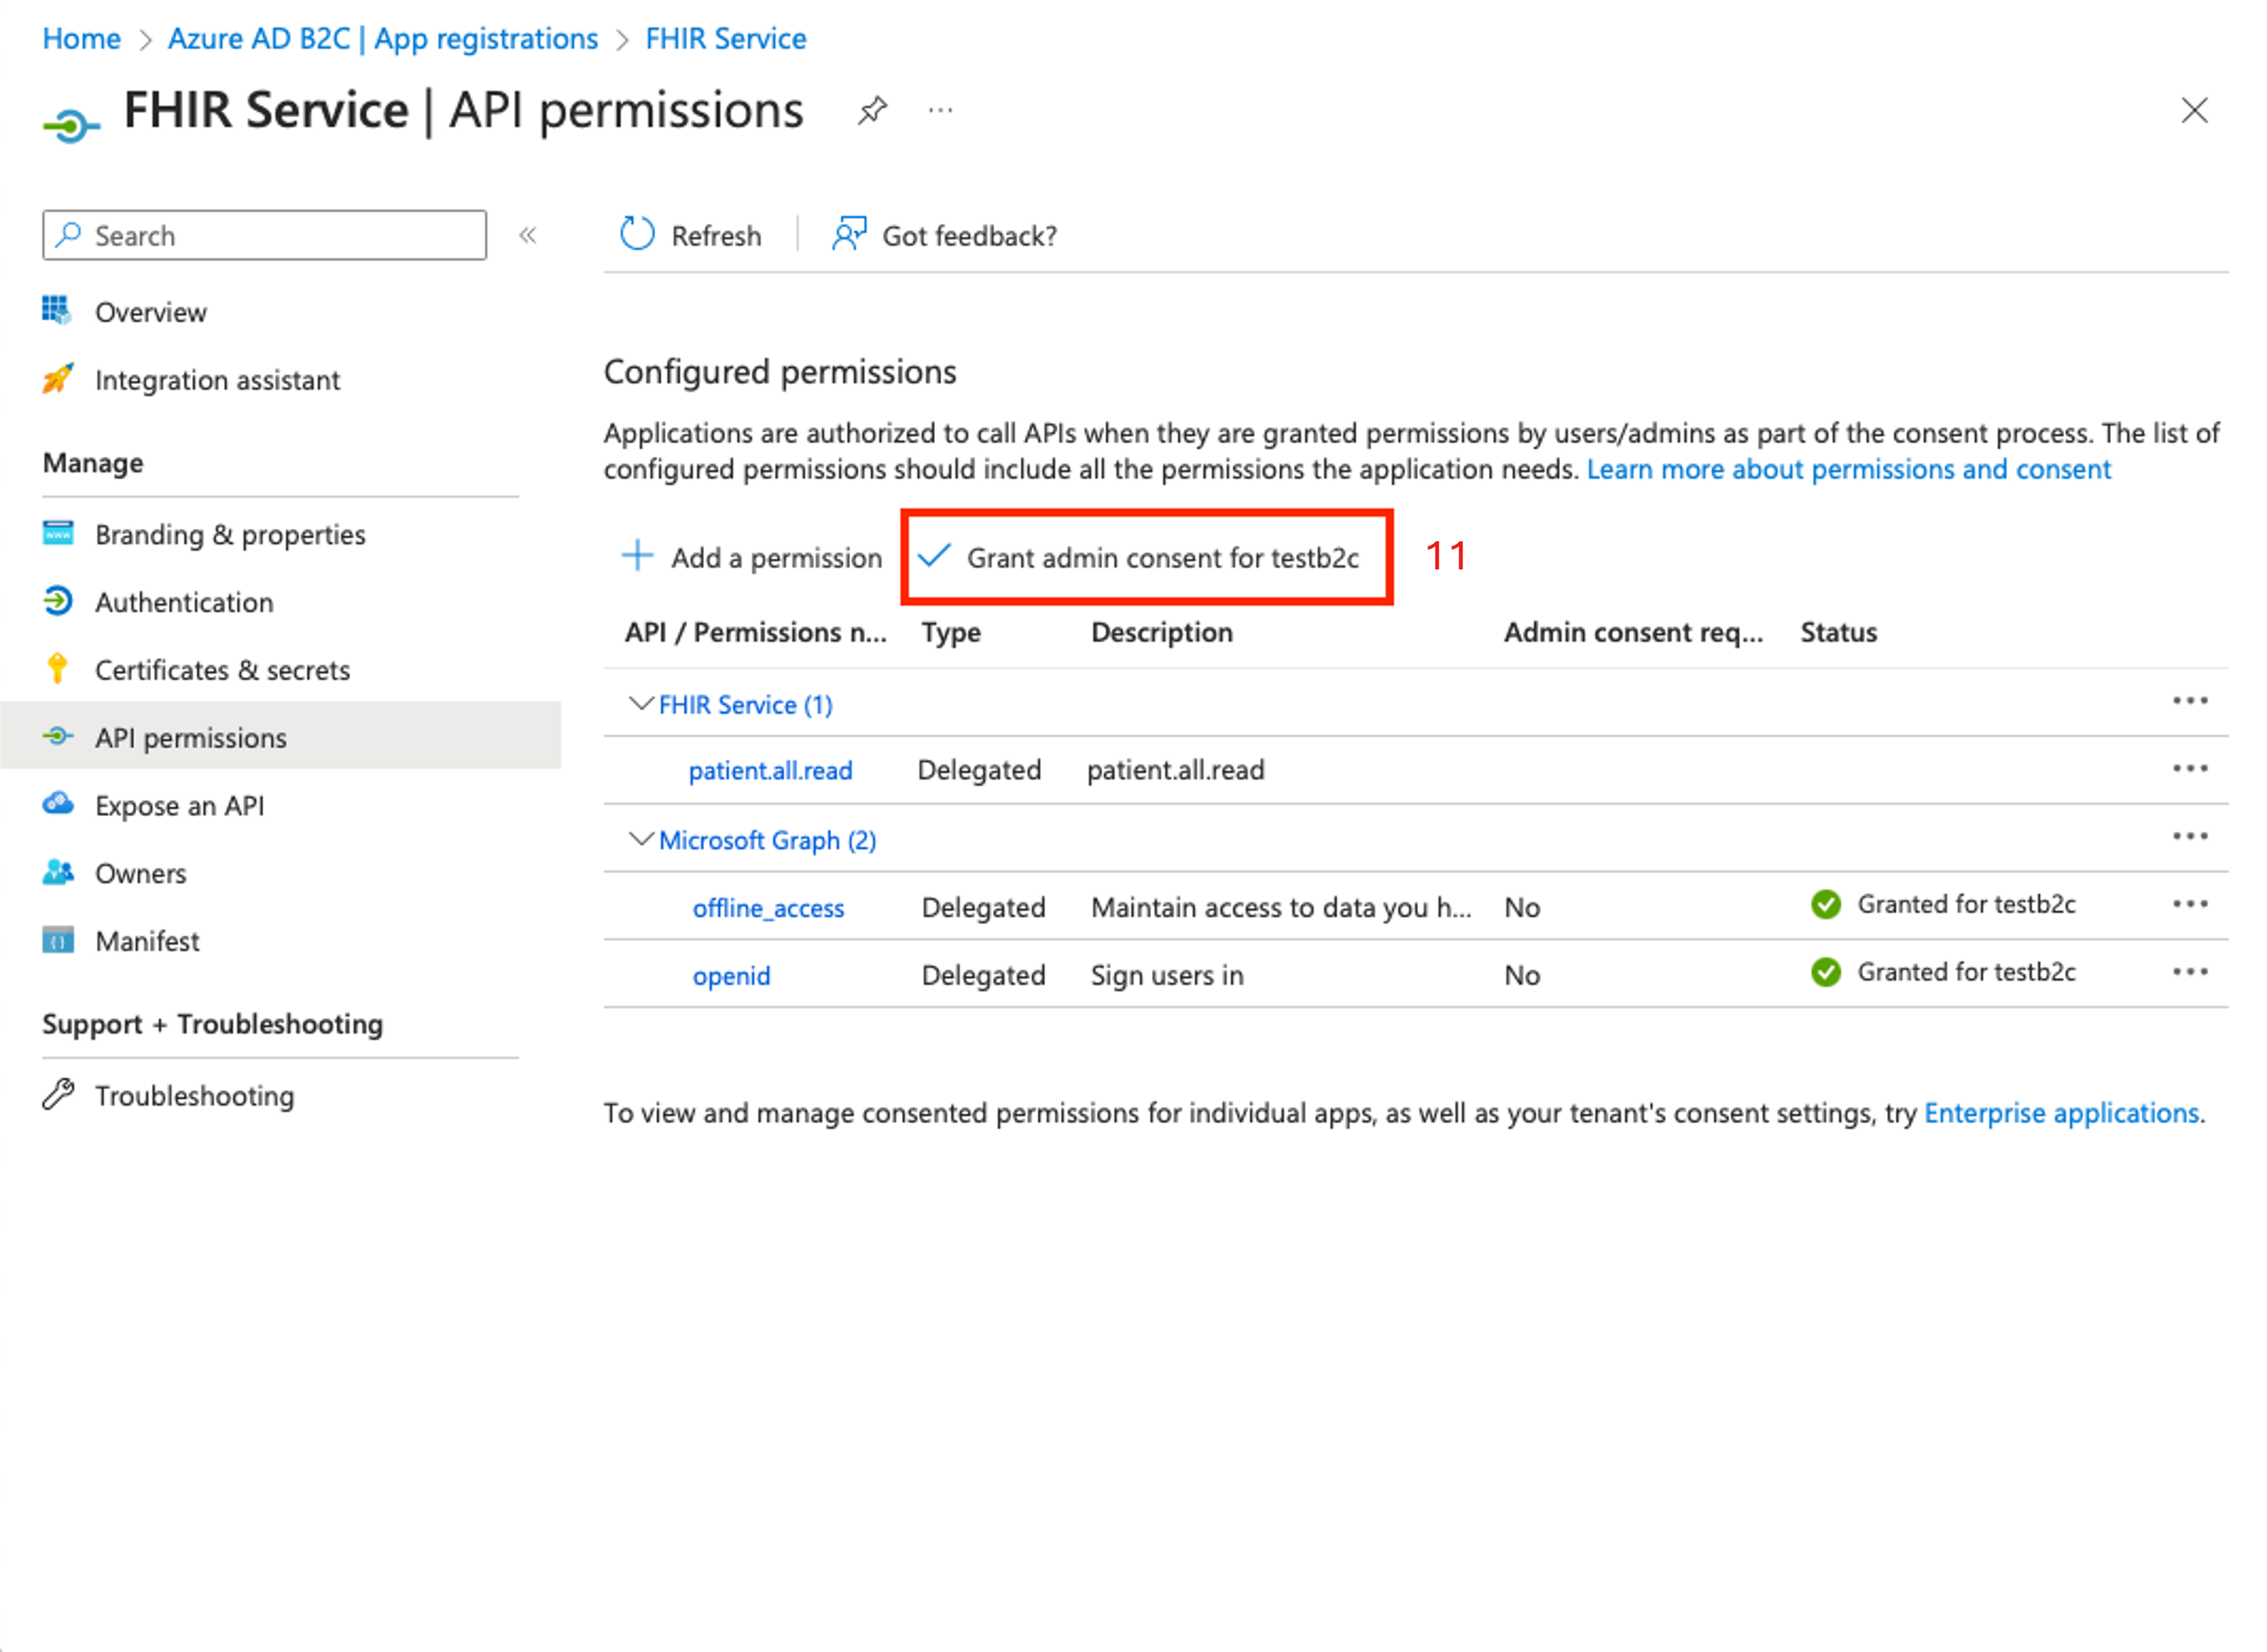Collapse the FHIR Service (1) permission group
2267x1652 pixels.
(x=641, y=704)
